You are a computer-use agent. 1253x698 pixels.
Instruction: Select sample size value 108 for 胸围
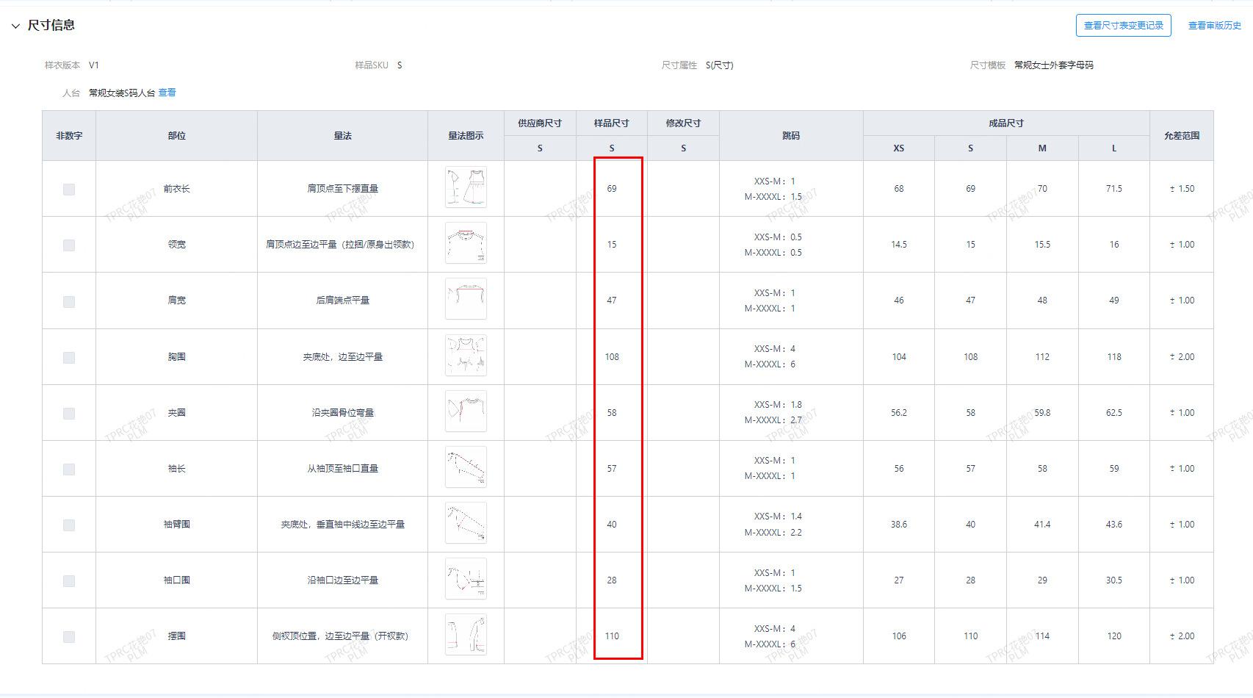click(612, 357)
